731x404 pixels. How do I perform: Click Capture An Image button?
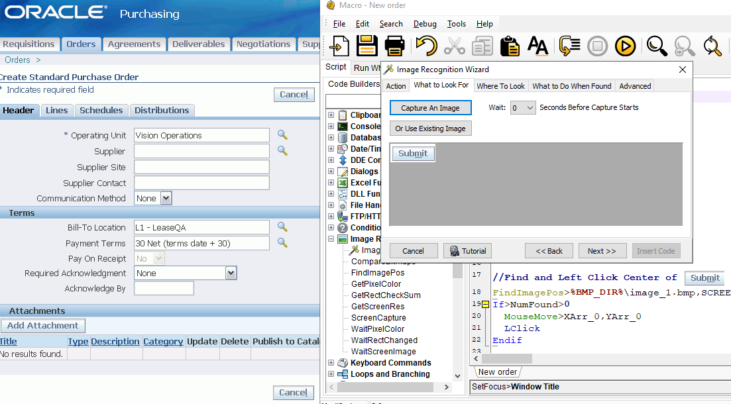click(430, 108)
